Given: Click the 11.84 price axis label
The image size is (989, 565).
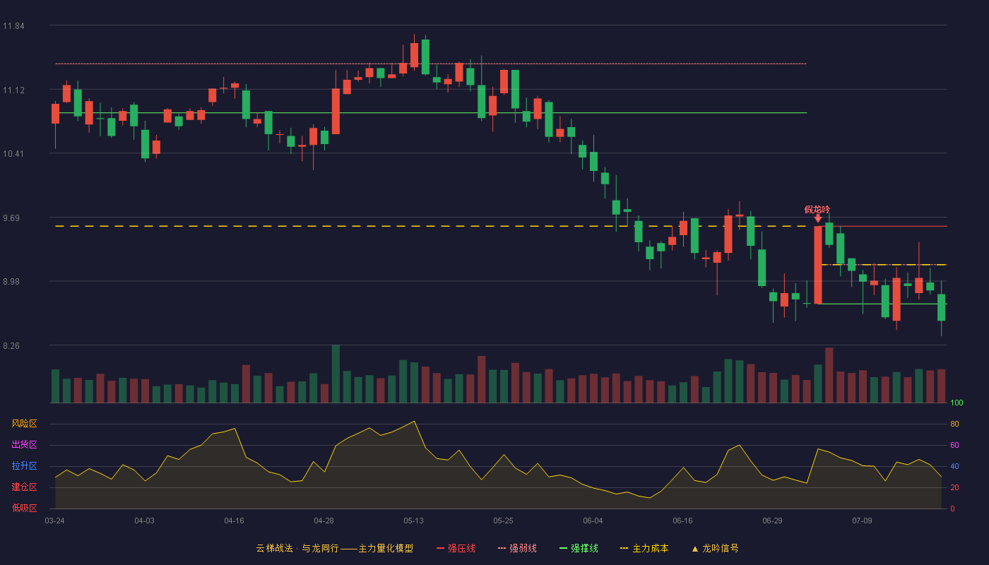Looking at the screenshot, I should (13, 26).
